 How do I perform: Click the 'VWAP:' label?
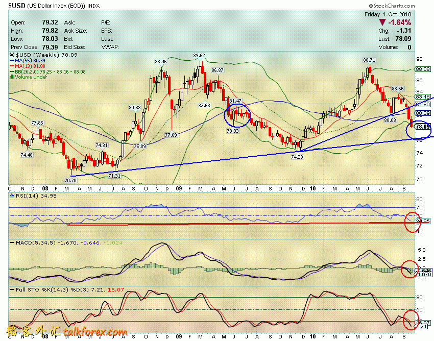tap(110, 47)
